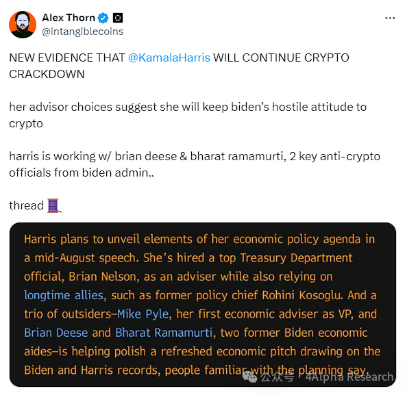
Task: Click the blue verified checkmark badge
Action: click(103, 18)
